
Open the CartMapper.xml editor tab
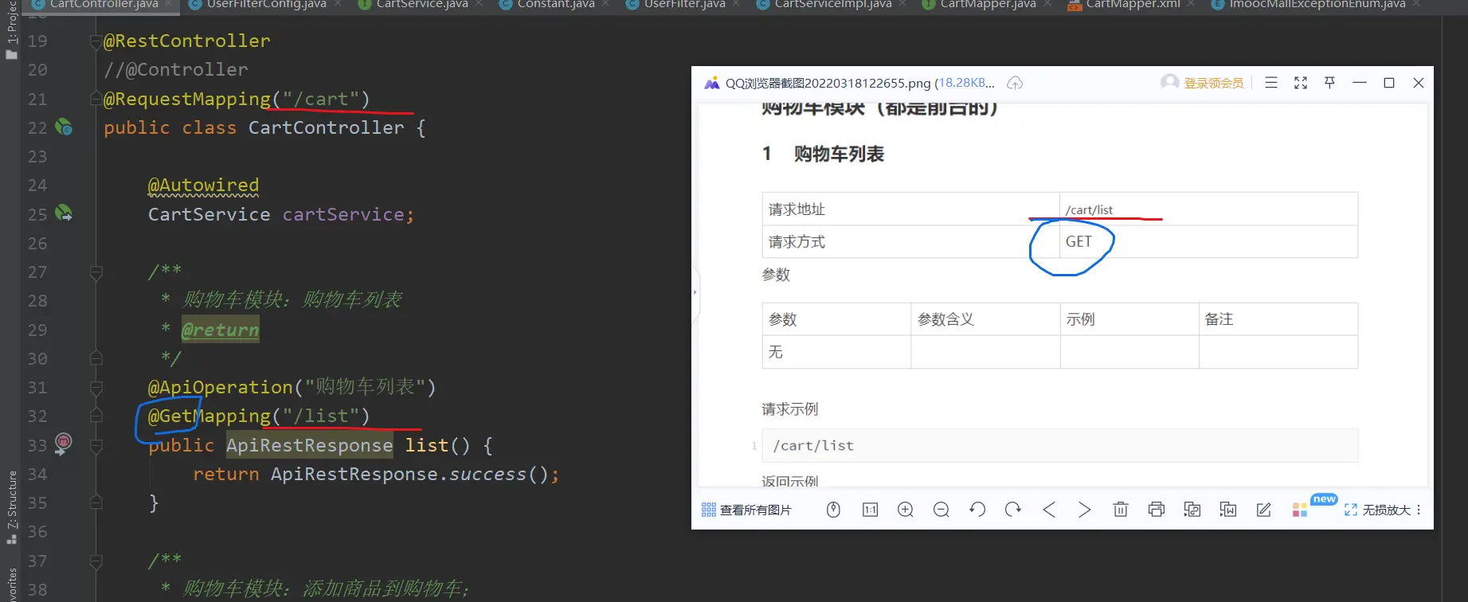pyautogui.click(x=1131, y=5)
